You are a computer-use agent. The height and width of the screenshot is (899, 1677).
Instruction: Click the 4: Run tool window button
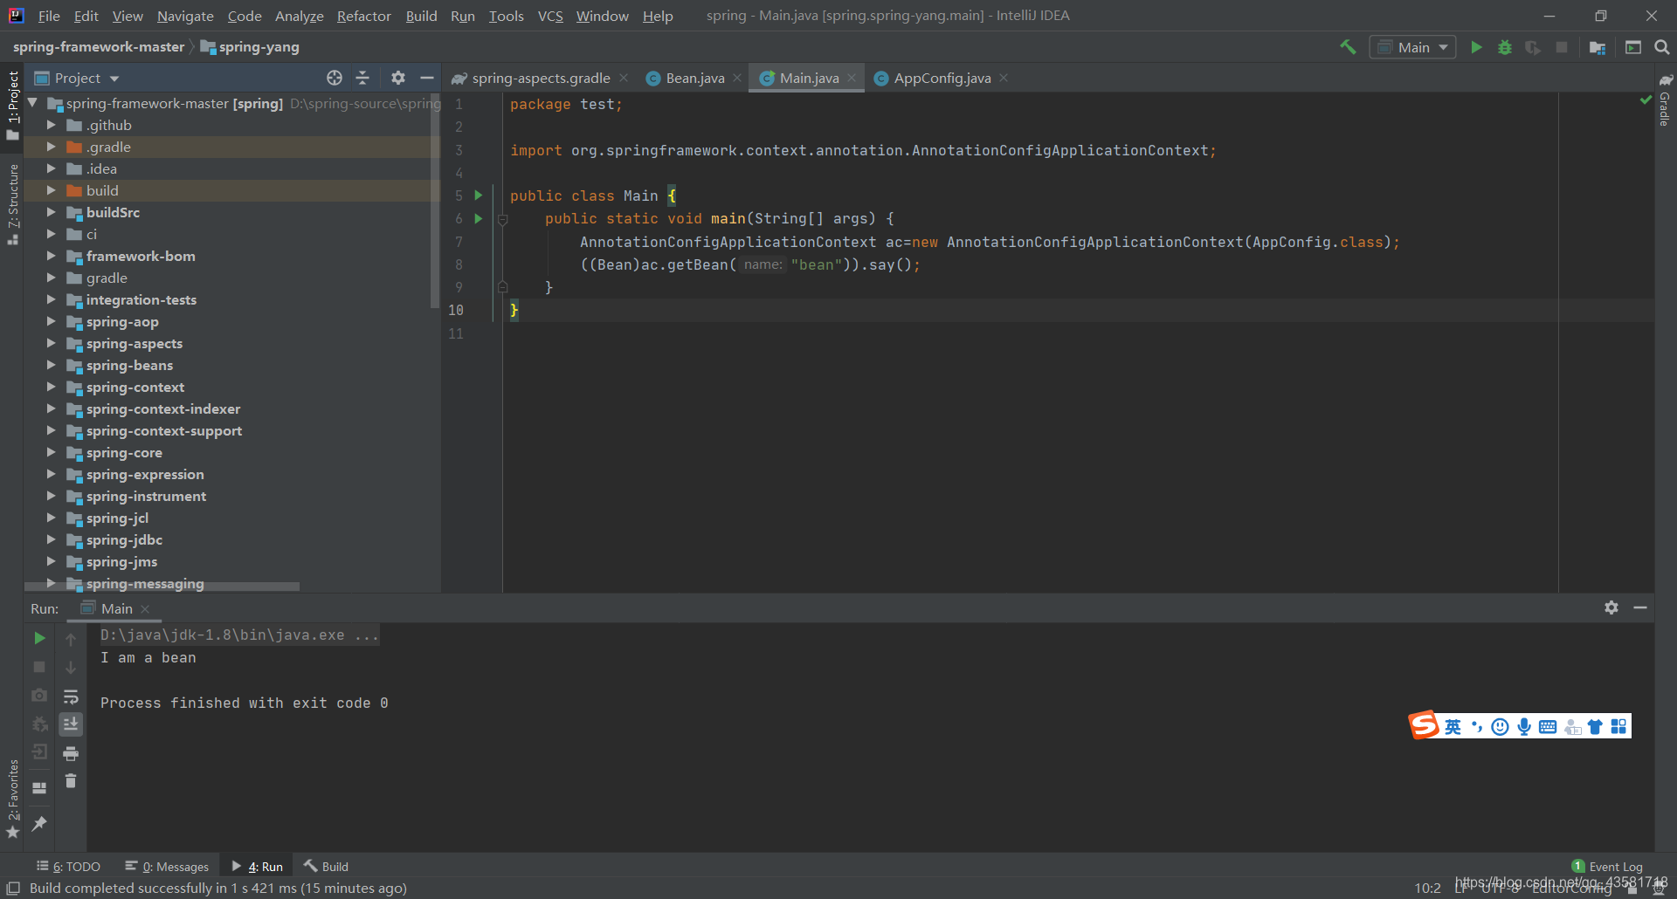tap(258, 866)
